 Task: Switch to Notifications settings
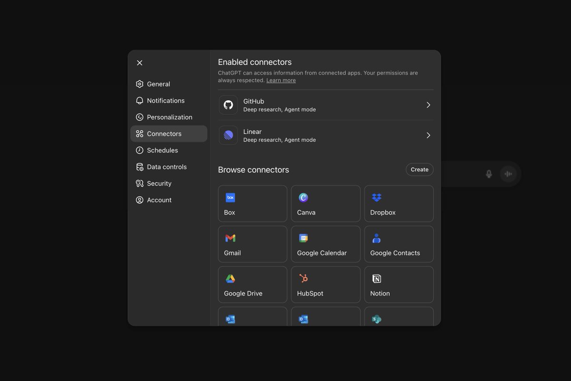point(169,101)
